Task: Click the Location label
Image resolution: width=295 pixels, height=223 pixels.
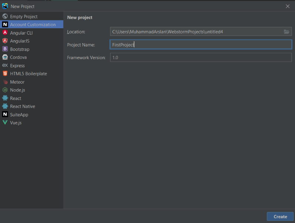Action: coord(76,32)
